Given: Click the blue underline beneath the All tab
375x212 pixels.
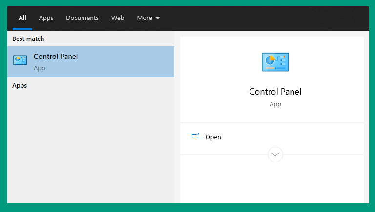Looking at the screenshot, I should [x=22, y=29].
